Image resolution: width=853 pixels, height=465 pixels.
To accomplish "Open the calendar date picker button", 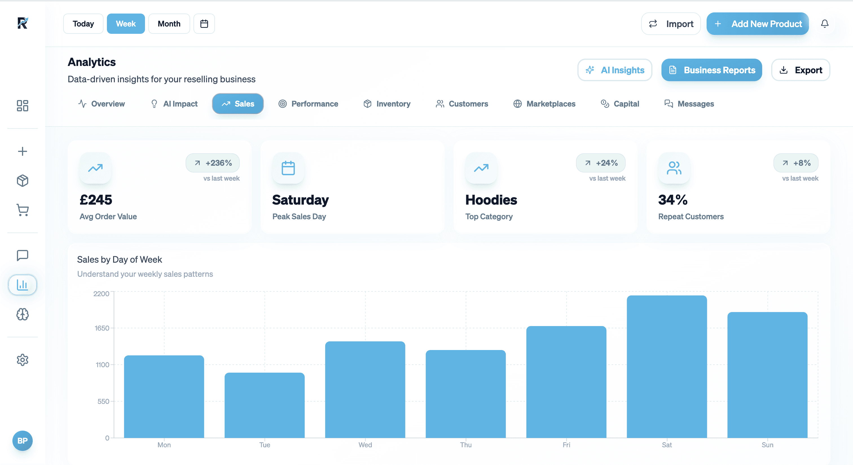I will pyautogui.click(x=204, y=24).
